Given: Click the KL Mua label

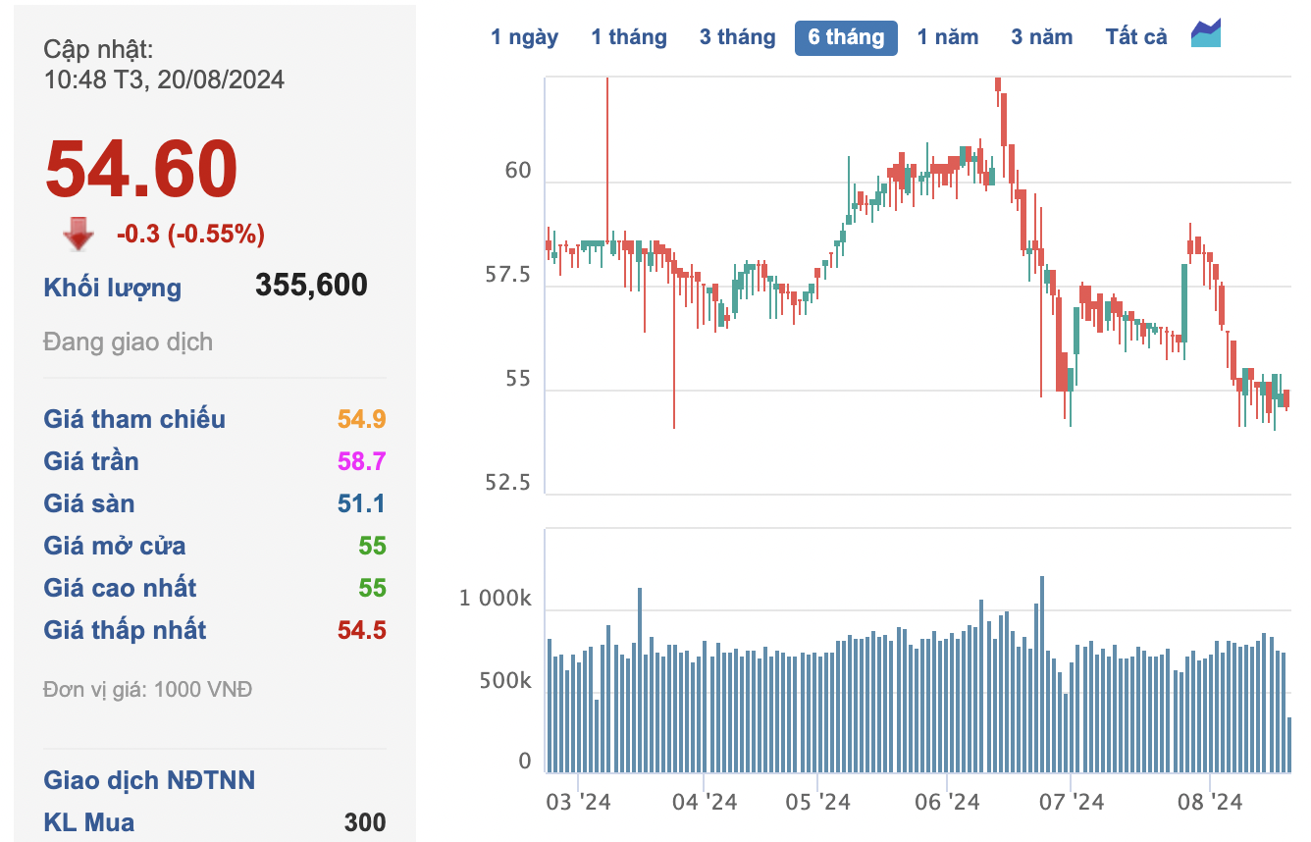Looking at the screenshot, I should (89, 822).
